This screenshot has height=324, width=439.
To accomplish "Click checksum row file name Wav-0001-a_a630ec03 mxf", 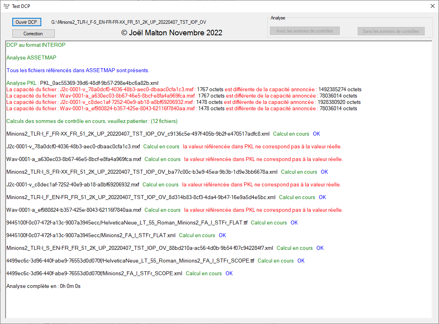I will click(74, 159).
